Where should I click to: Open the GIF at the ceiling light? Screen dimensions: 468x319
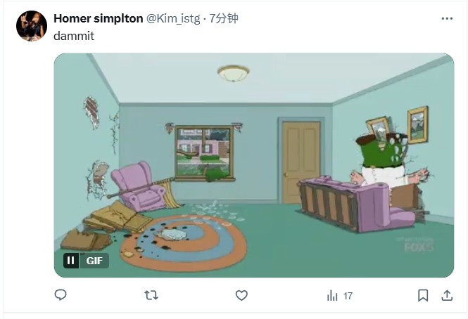coord(233,72)
